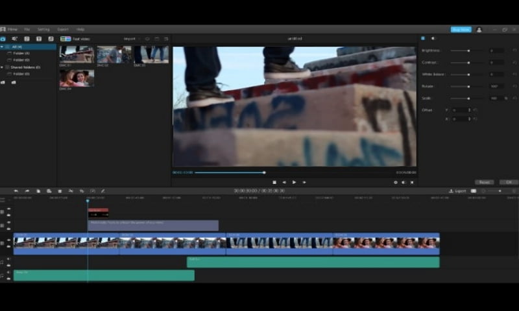519x311 pixels.
Task: Click the Reset arrow beside Rotate
Action: [514, 86]
